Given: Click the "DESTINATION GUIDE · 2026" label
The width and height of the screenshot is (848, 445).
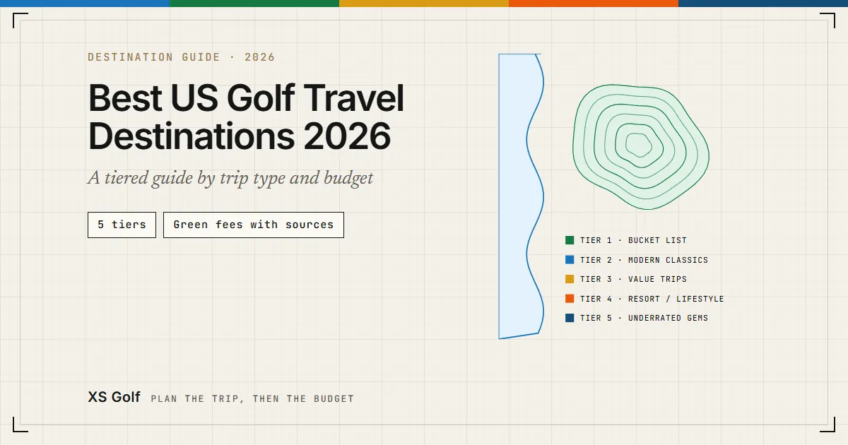Looking at the screenshot, I should [x=181, y=57].
